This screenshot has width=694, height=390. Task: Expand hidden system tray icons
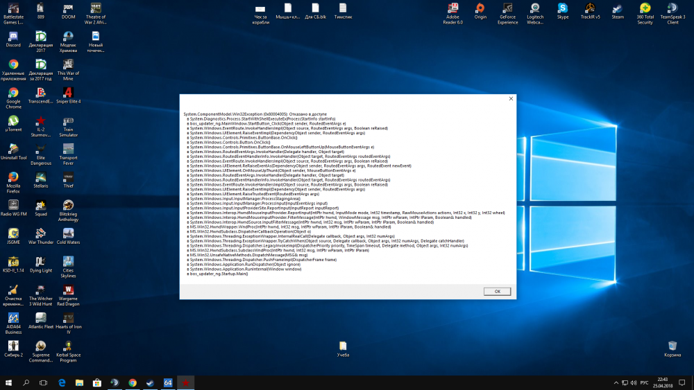[616, 382]
